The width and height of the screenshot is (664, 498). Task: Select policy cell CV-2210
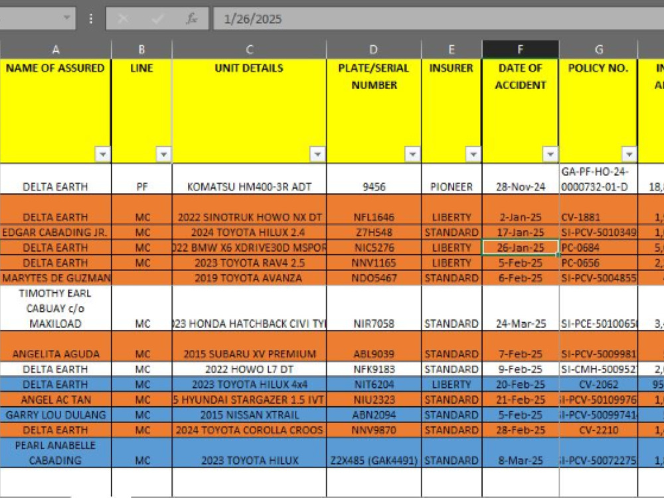598,430
